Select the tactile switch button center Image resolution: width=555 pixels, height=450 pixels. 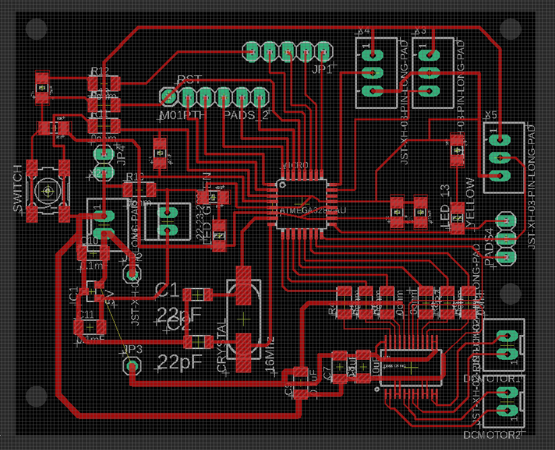coord(48,191)
